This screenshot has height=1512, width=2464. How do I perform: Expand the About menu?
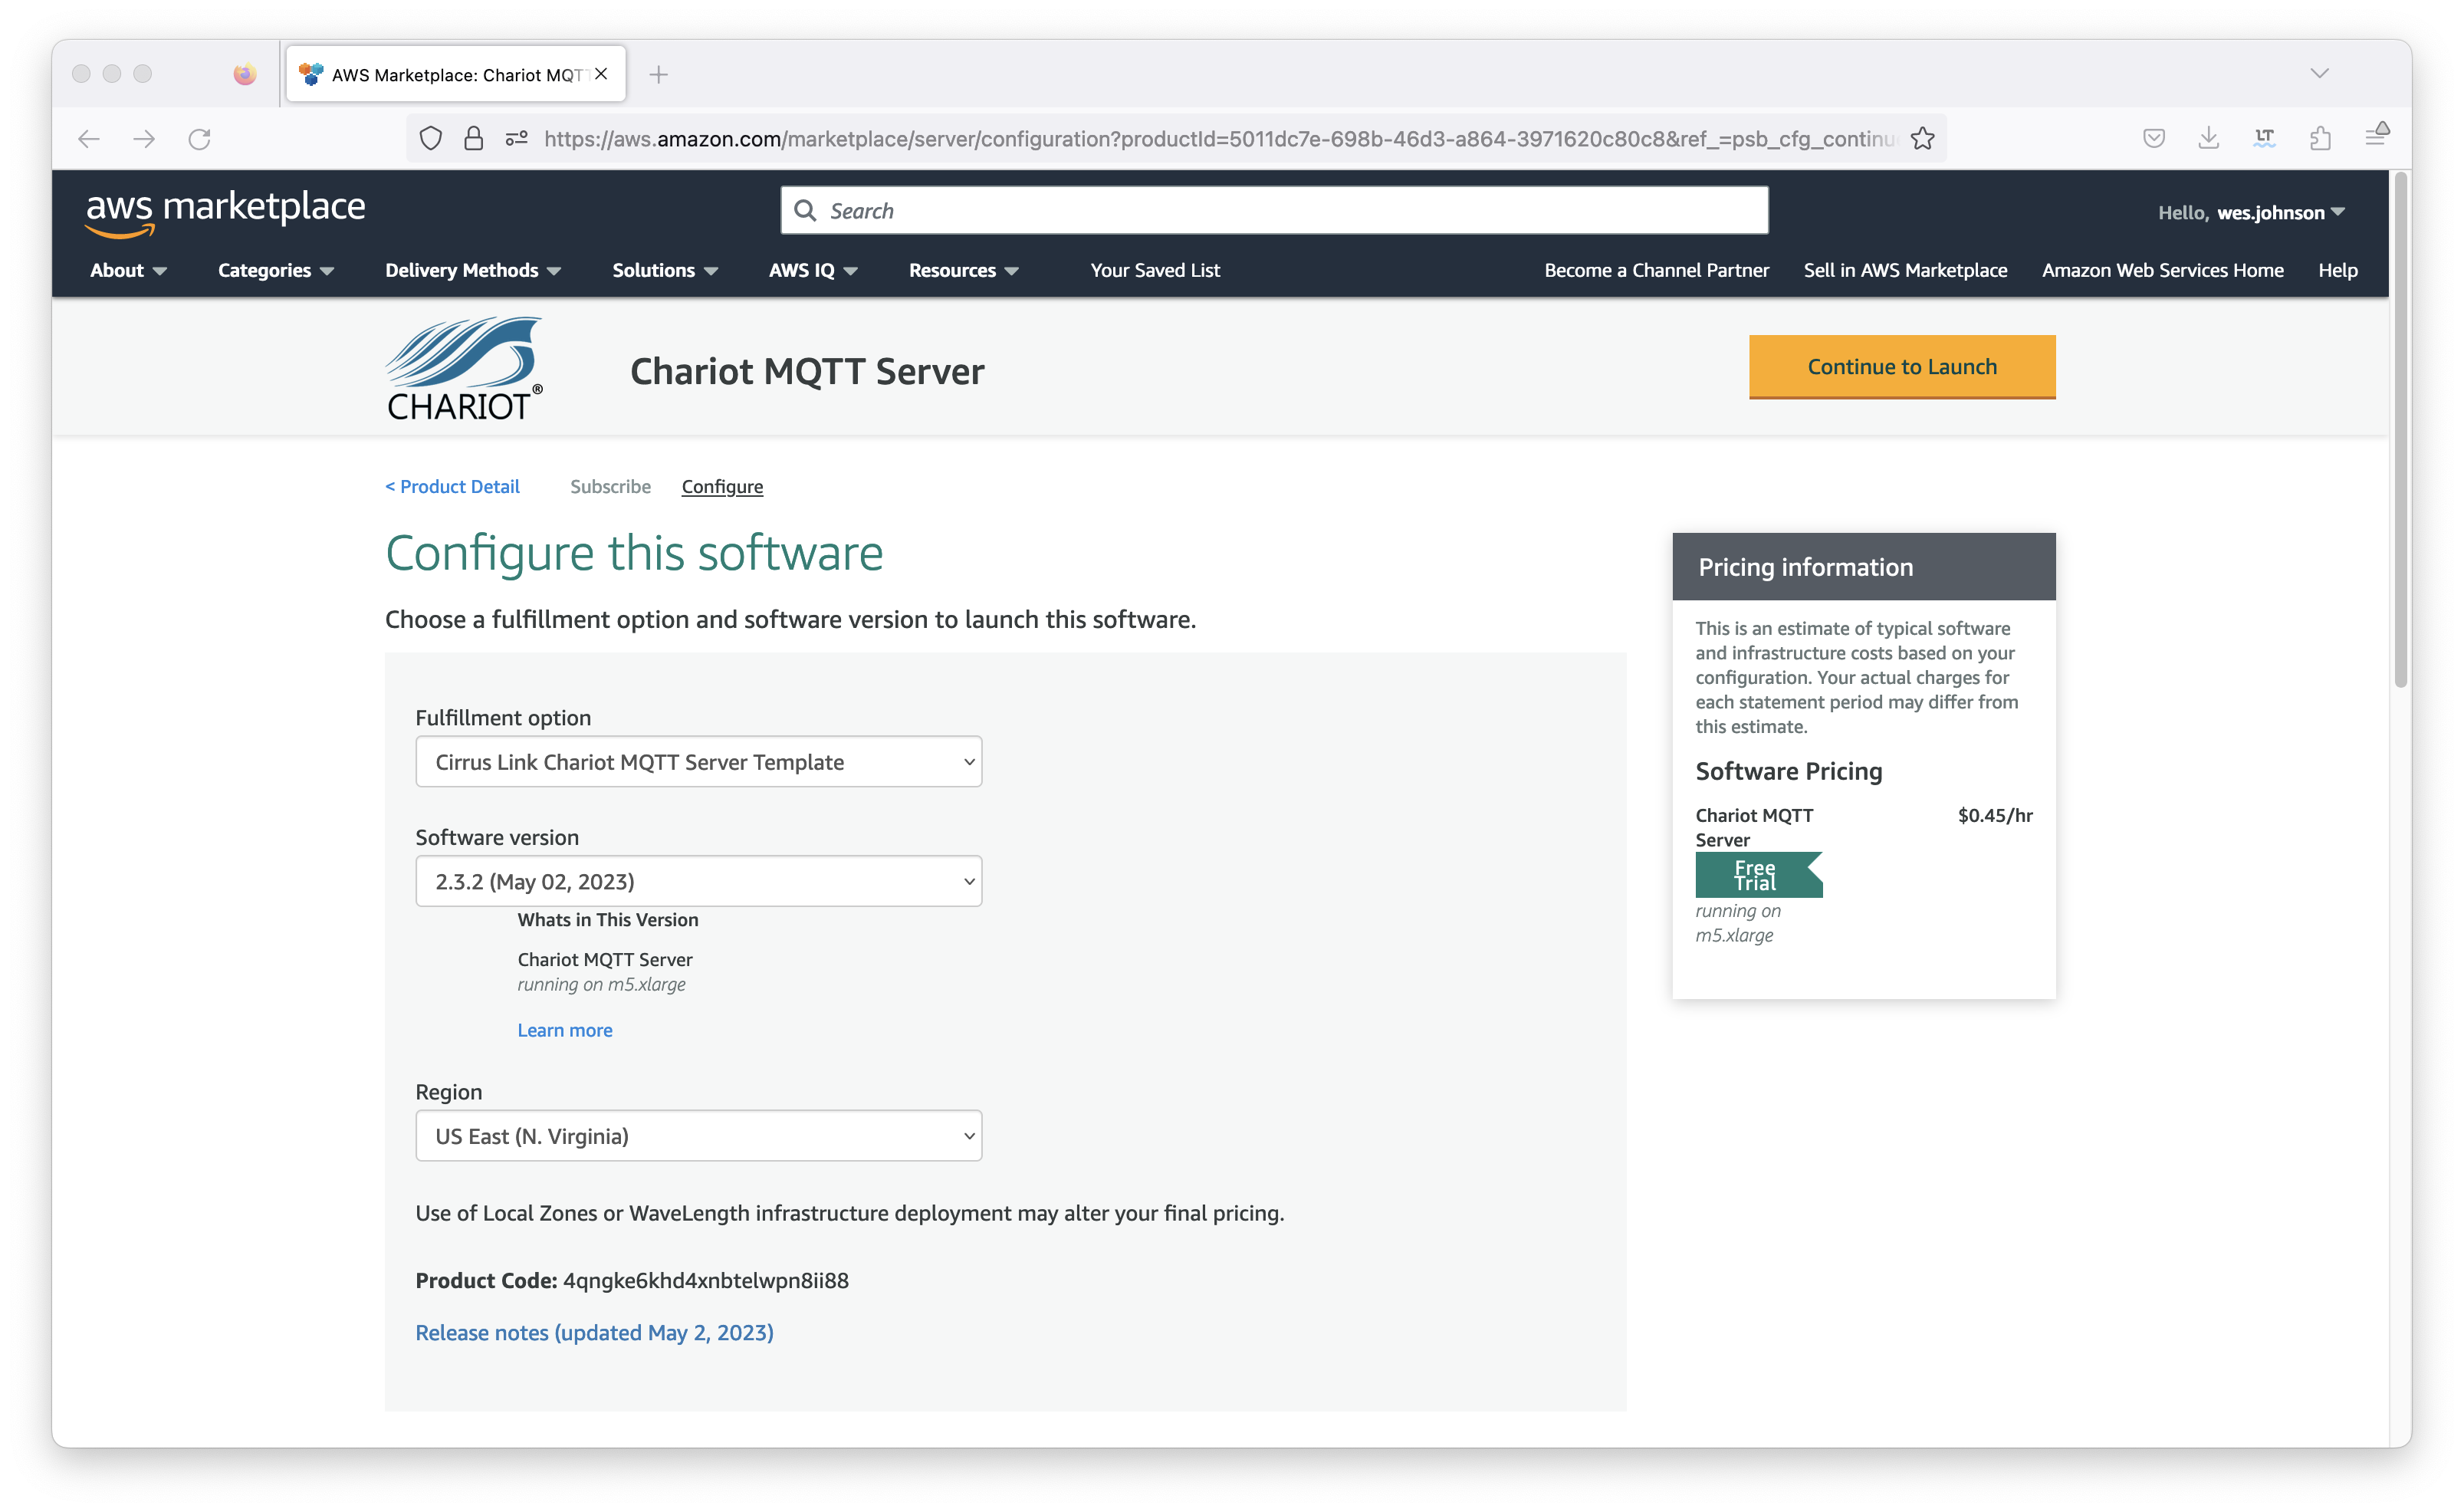(x=128, y=270)
